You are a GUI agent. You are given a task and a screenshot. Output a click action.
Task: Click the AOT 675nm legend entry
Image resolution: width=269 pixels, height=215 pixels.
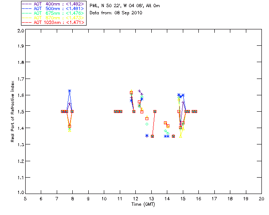[x=53, y=13]
